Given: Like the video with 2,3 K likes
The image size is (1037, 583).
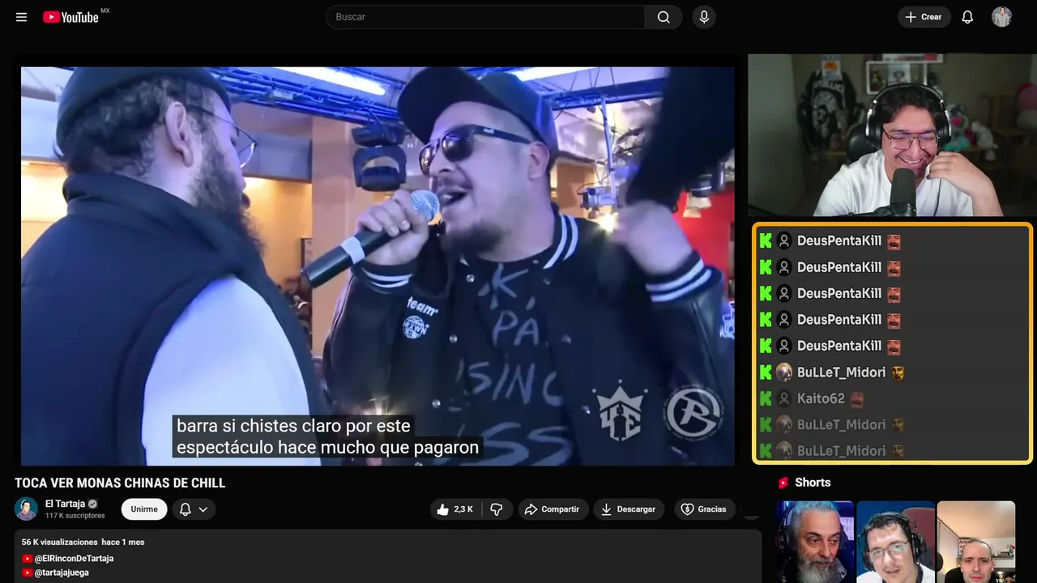Looking at the screenshot, I should point(454,509).
